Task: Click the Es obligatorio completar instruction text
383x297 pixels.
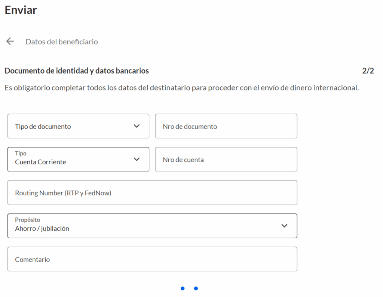Action: click(181, 88)
